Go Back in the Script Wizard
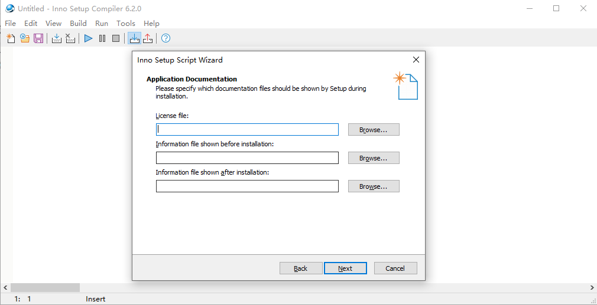Image resolution: width=597 pixels, height=305 pixels. click(x=301, y=268)
